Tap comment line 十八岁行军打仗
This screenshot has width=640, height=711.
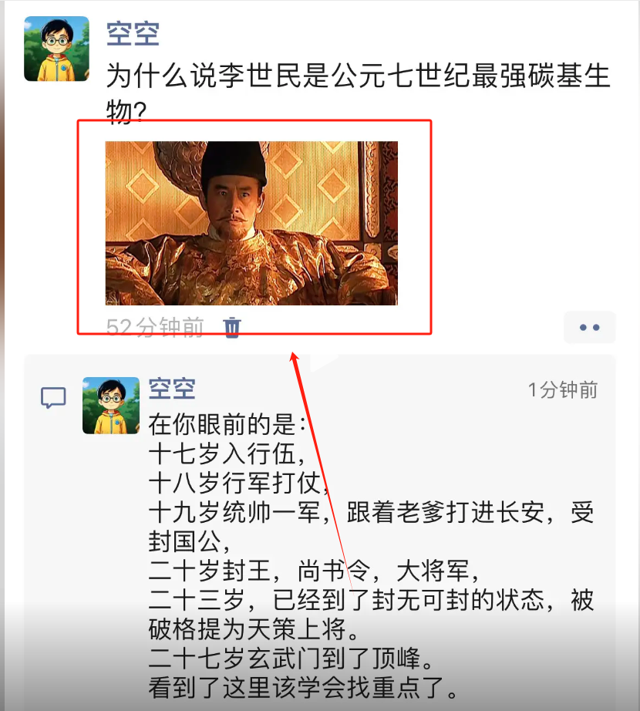click(x=239, y=483)
